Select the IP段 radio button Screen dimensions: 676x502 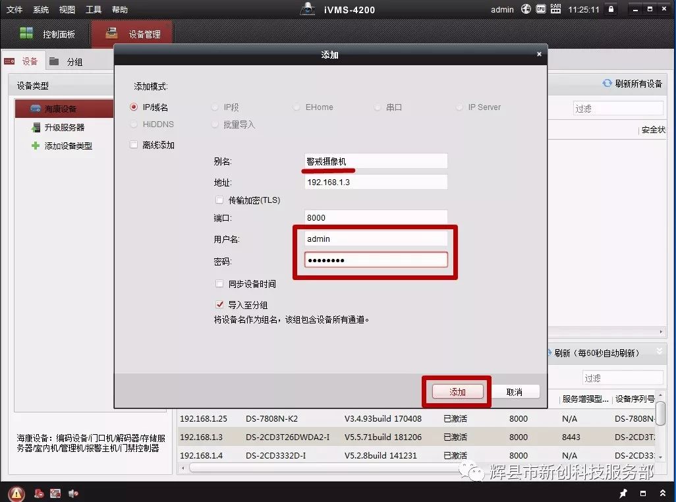pos(215,107)
